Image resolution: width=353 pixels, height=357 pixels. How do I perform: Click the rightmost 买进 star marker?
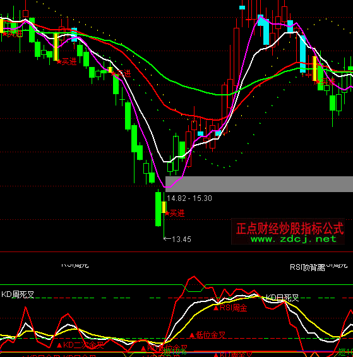click(326, 82)
